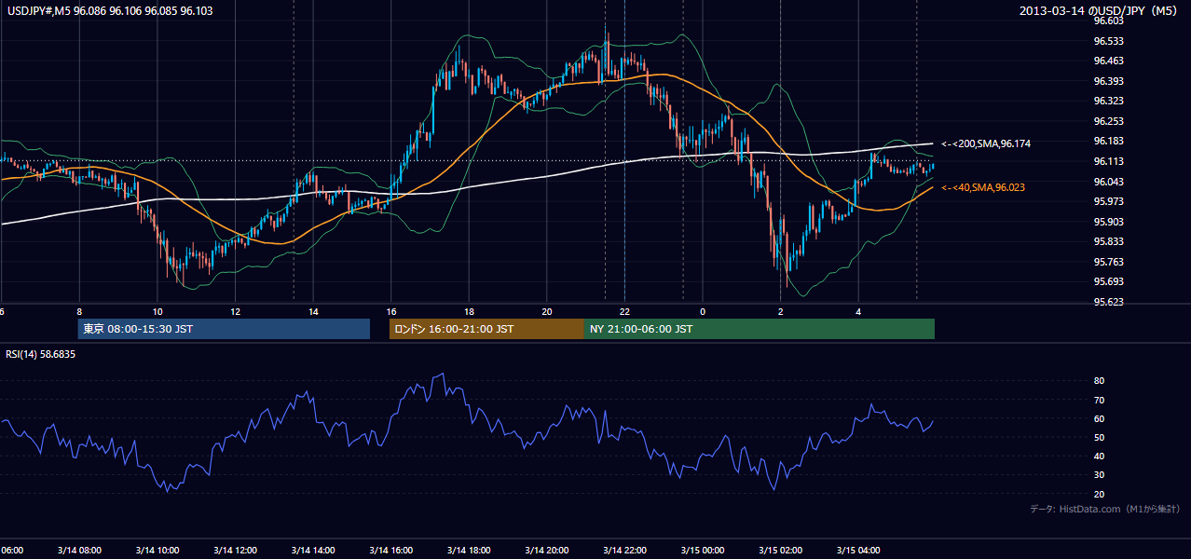Click the 96.603 price axis label
1191x559 pixels.
[1108, 20]
